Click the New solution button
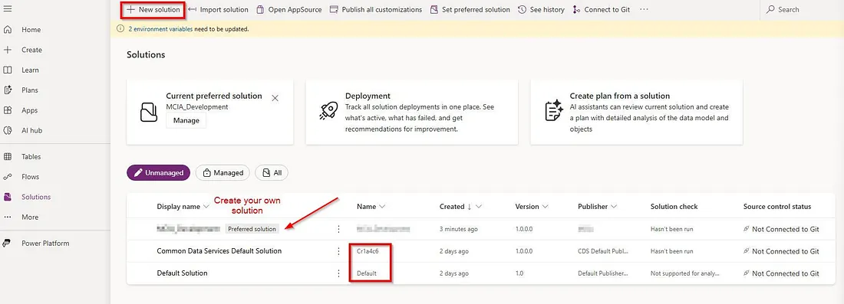 153,10
